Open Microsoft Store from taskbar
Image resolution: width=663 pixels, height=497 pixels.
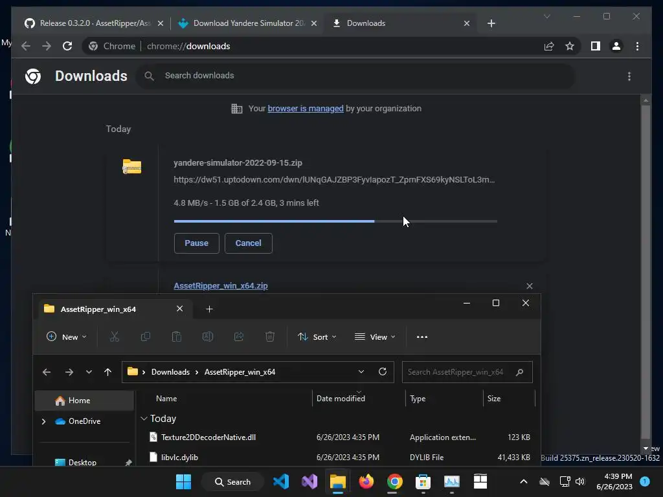(x=423, y=481)
